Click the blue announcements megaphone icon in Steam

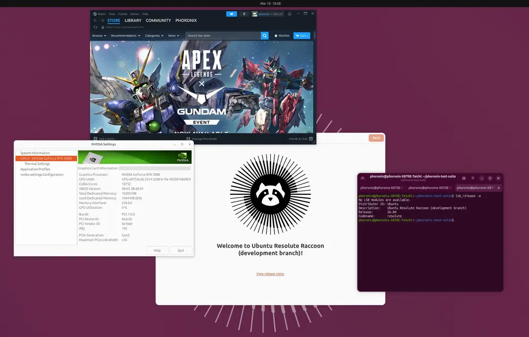tap(232, 13)
